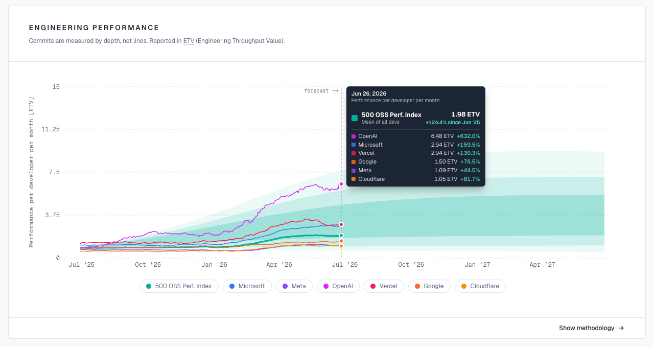This screenshot has width=654, height=347.
Task: Open the Show methodology link
Action: pyautogui.click(x=591, y=328)
